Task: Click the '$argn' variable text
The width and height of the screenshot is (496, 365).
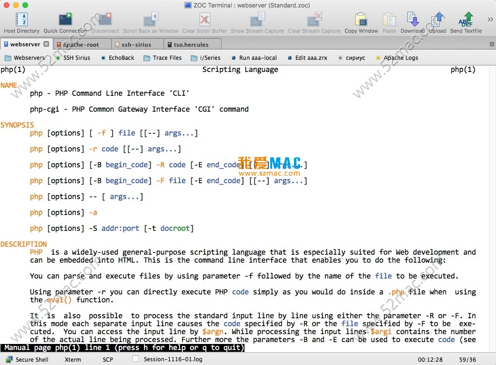Action: click(x=213, y=332)
